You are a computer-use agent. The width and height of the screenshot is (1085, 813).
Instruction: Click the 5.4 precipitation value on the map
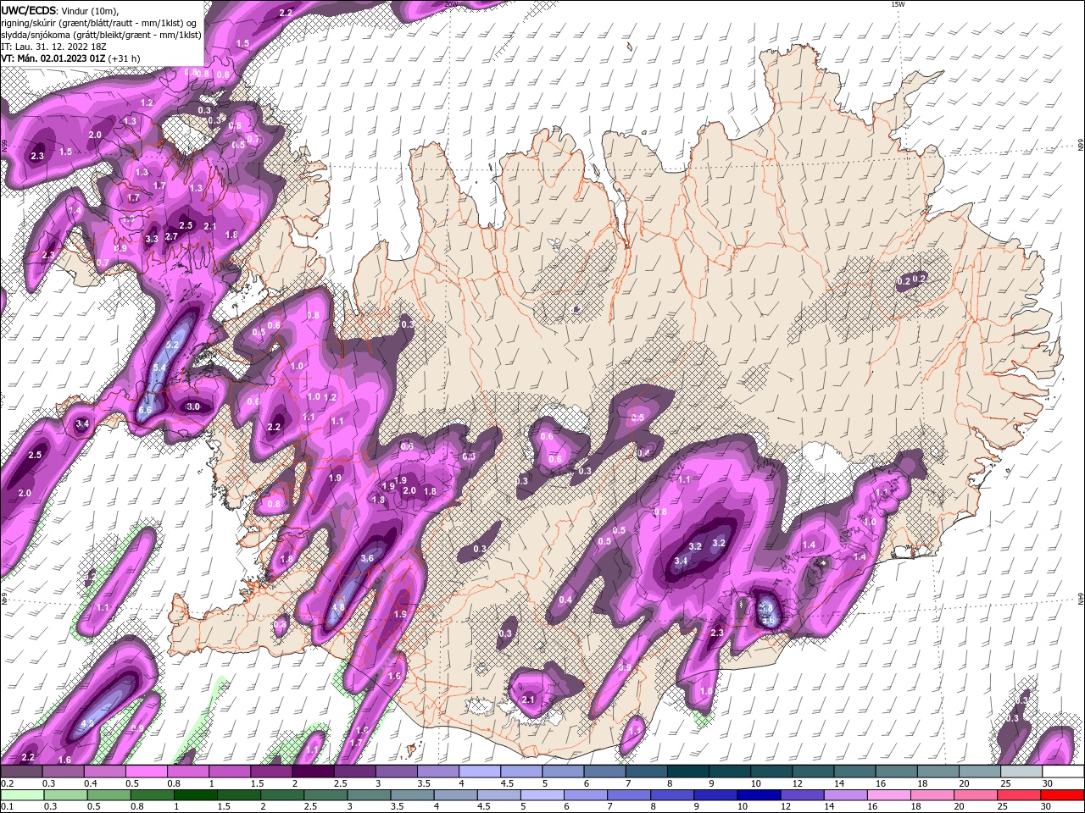point(159,368)
